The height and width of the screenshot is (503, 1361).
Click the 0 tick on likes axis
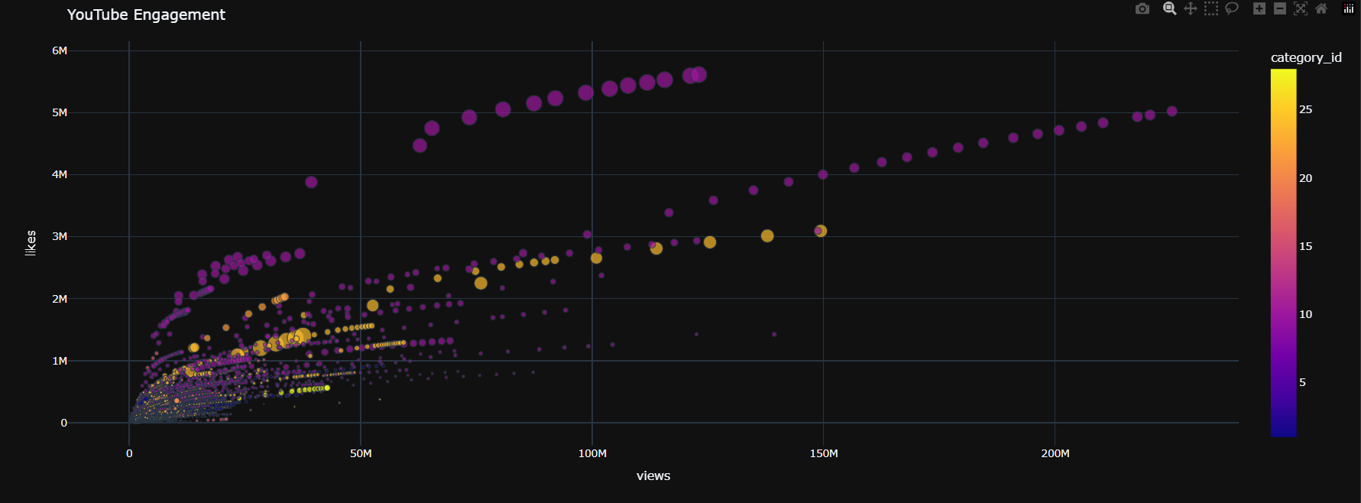tap(64, 423)
